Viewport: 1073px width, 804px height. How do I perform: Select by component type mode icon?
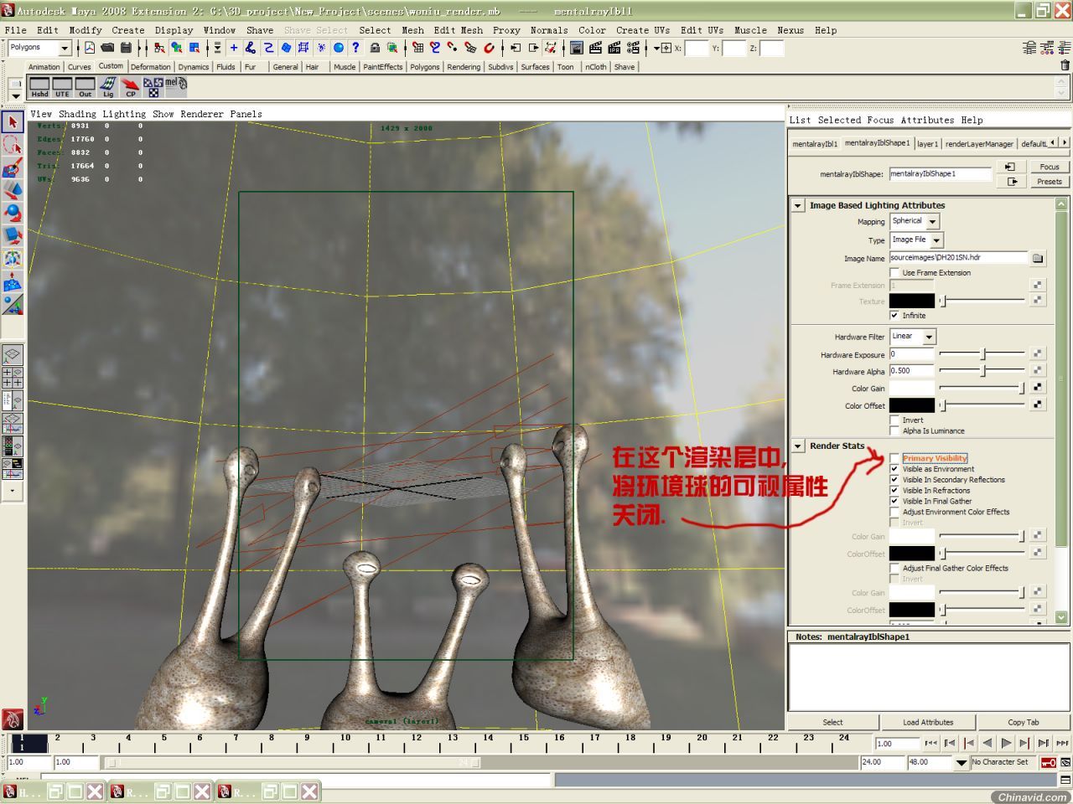pos(194,48)
